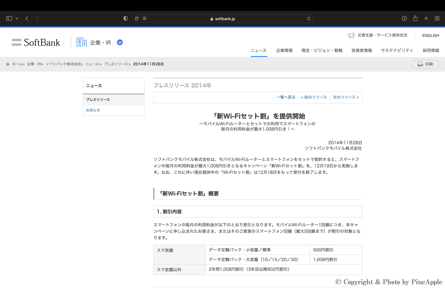Click the share icon in toolbar
This screenshot has width=445, height=288.
pyautogui.click(x=415, y=19)
